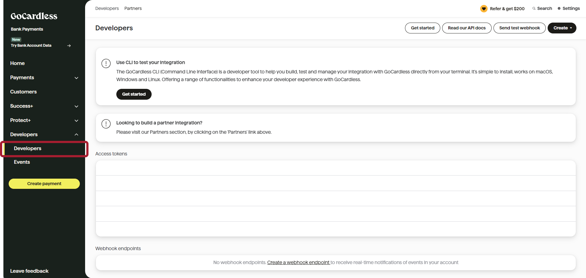Open the Create dropdown button
The width and height of the screenshot is (586, 278).
tap(562, 28)
